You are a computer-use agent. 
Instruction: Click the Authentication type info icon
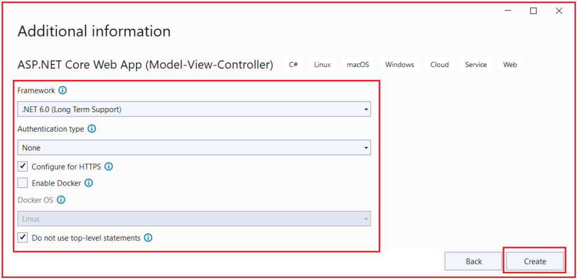pos(91,129)
